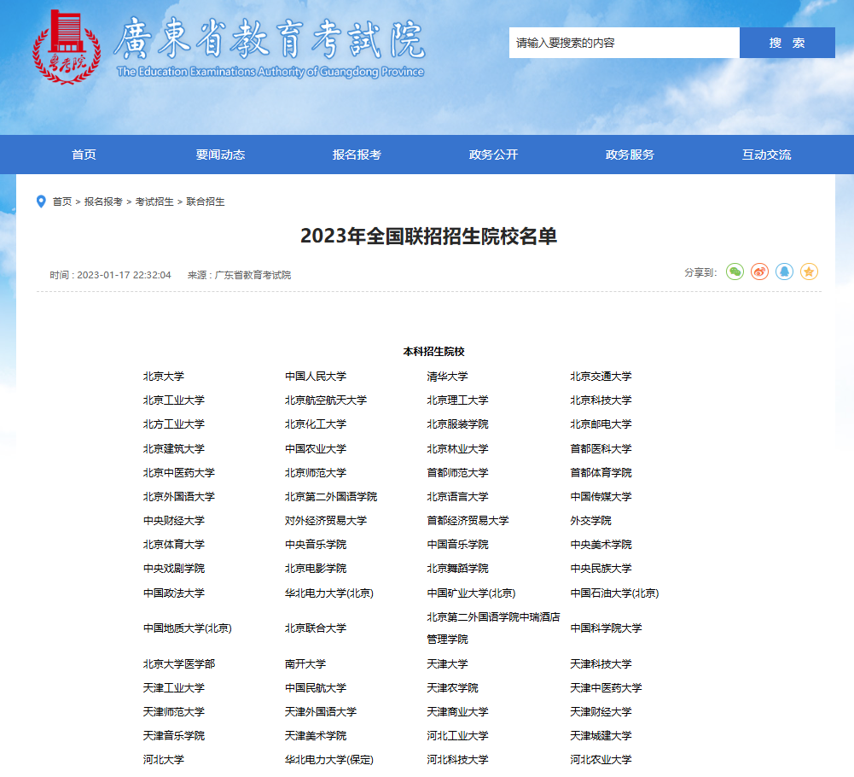
Task: Click the list entry 天津中医药大学
Action: (x=606, y=688)
